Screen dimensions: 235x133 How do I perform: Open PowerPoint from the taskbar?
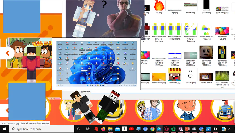click(x=187, y=129)
